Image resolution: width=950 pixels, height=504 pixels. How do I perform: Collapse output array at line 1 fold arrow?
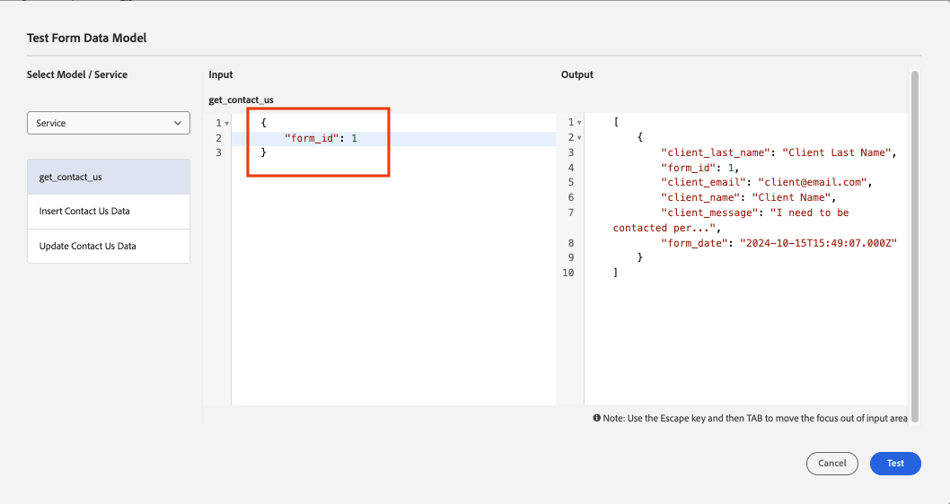click(579, 123)
